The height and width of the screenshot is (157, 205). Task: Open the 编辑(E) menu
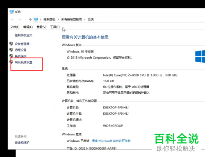click(x=28, y=27)
